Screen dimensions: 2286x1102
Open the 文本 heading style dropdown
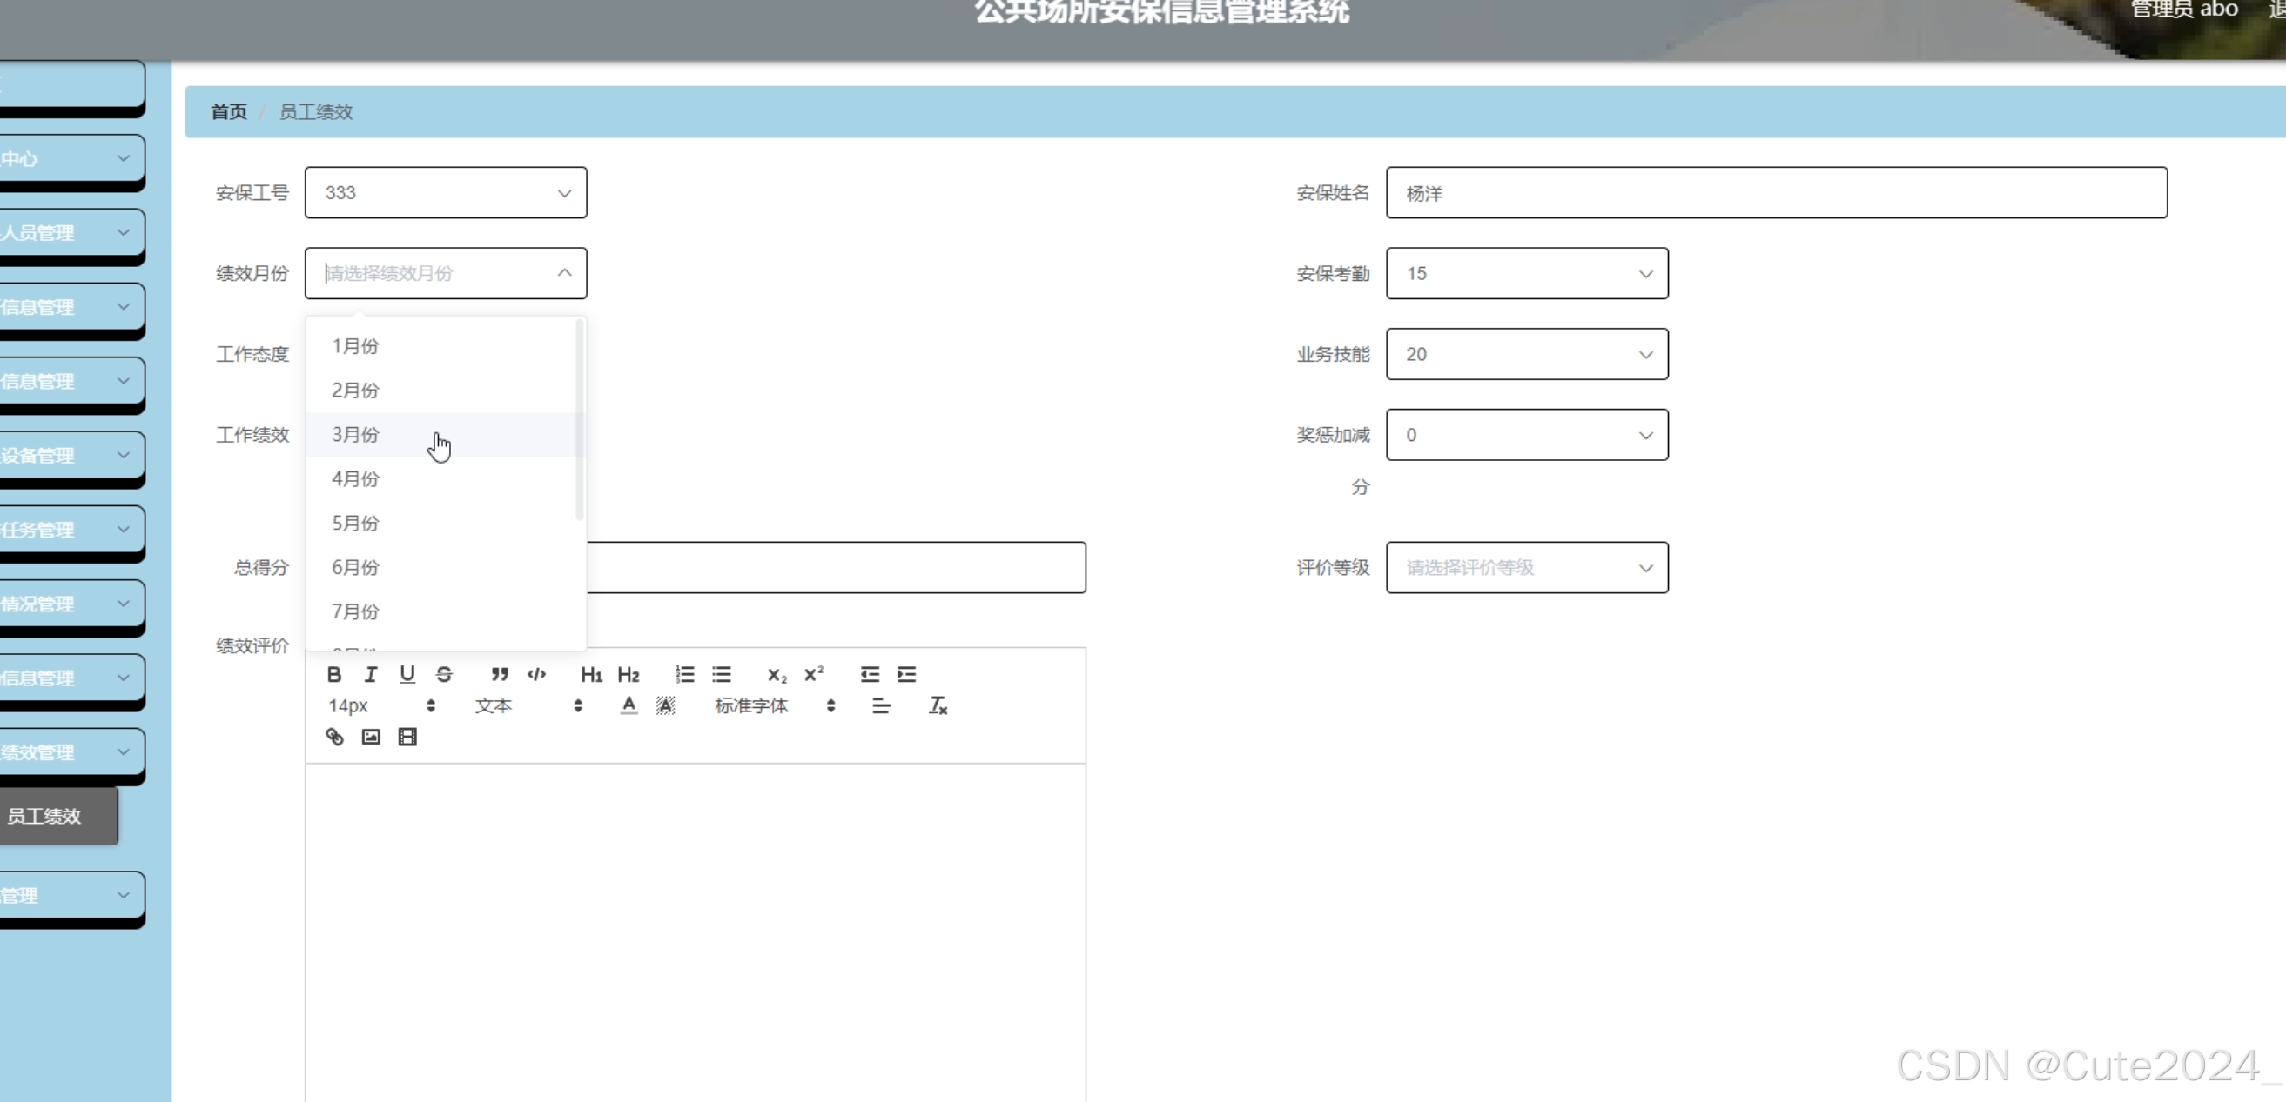coord(529,705)
